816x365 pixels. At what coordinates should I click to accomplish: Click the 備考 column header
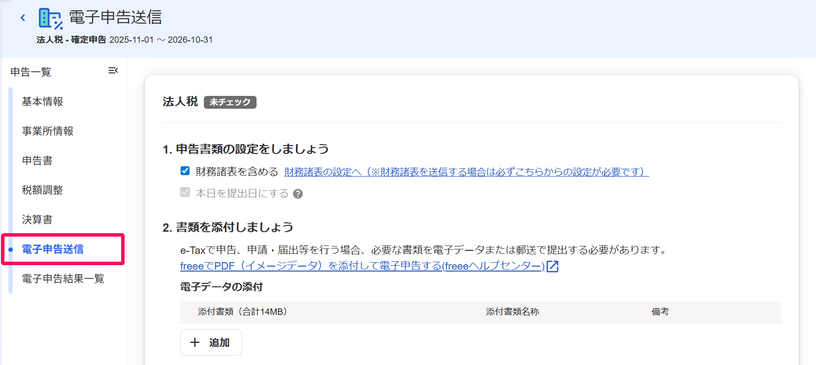coord(660,311)
